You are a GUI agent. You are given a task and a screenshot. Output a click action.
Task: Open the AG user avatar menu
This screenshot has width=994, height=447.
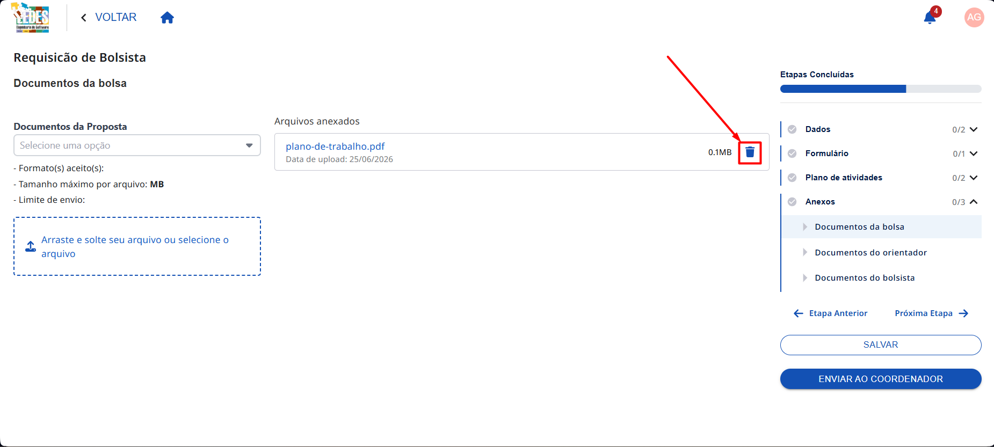click(x=974, y=17)
